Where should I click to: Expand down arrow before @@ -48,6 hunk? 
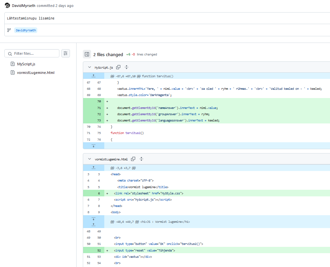point(94,218)
